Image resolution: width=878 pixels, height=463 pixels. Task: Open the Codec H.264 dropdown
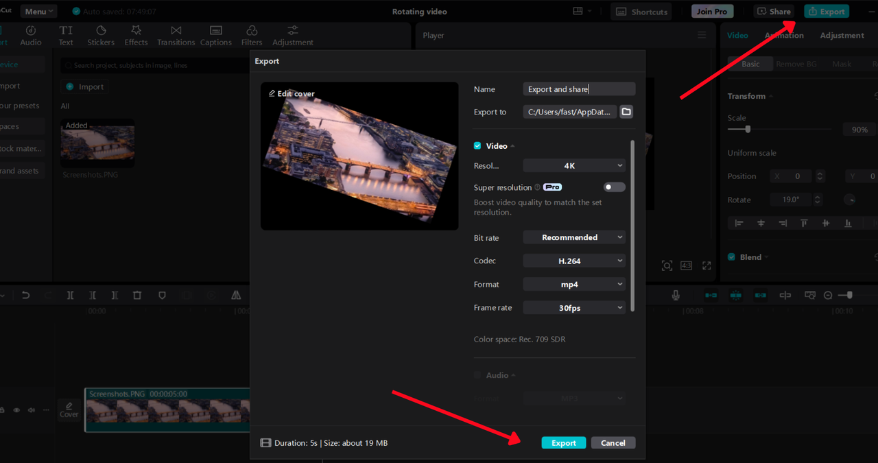pos(574,261)
